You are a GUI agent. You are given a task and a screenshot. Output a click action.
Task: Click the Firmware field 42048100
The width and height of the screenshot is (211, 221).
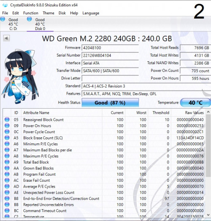pos(110,48)
